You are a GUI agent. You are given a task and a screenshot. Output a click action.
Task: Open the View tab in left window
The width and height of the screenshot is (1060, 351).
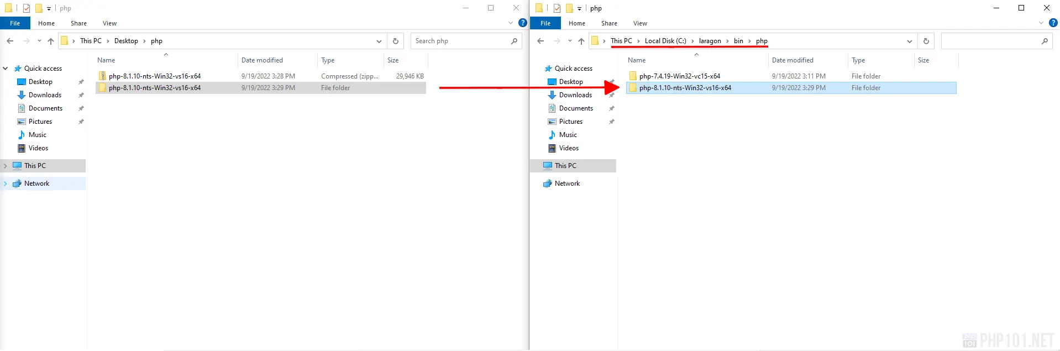coord(109,23)
